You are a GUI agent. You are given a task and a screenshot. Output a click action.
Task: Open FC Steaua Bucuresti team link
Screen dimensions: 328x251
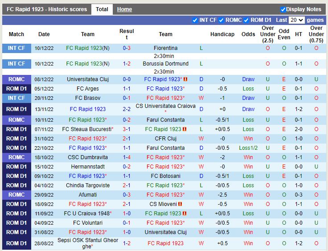tap(86, 129)
